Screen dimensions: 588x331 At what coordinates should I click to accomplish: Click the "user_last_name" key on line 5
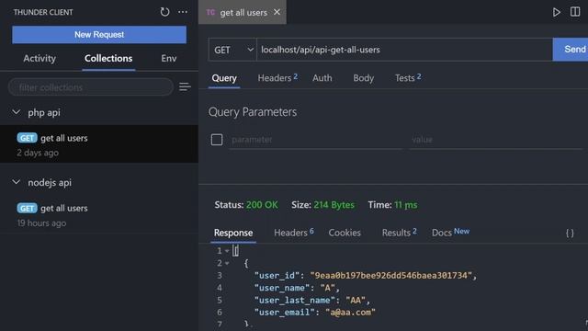[295, 301]
